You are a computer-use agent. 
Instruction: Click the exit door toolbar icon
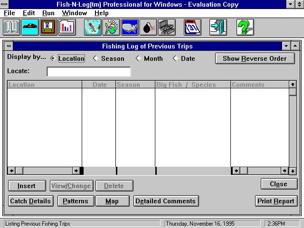pyautogui.click(x=218, y=28)
